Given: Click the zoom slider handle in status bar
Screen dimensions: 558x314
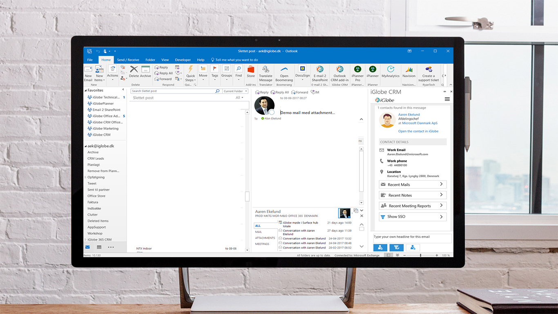Looking at the screenshot, I should pos(420,255).
